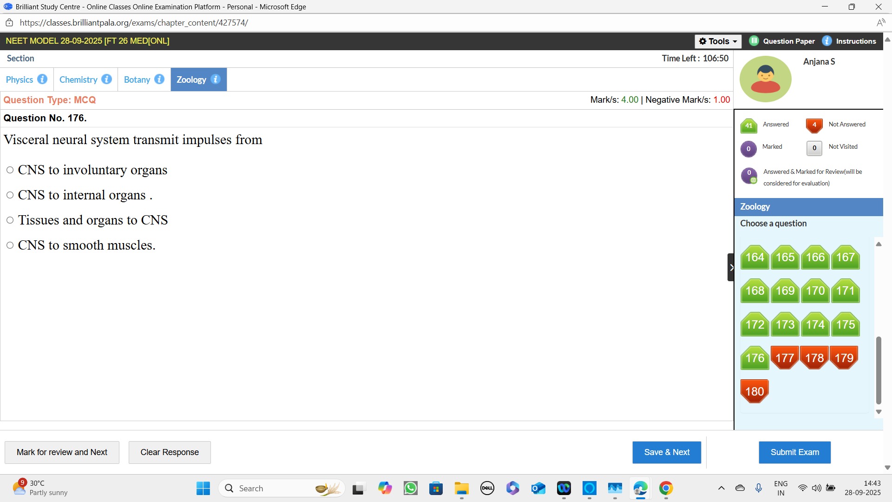Open the Question Paper icon
Viewport: 892px width, 502px height.
coord(754,41)
